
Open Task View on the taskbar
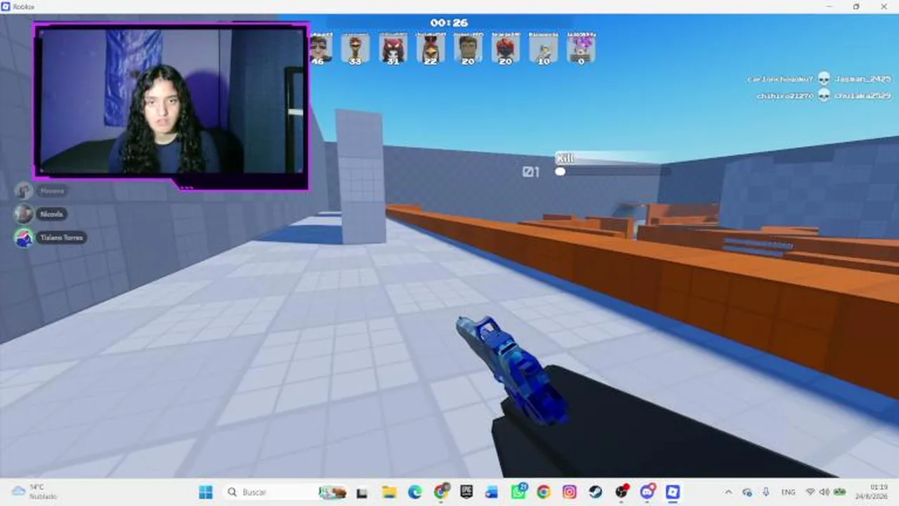[x=362, y=492]
